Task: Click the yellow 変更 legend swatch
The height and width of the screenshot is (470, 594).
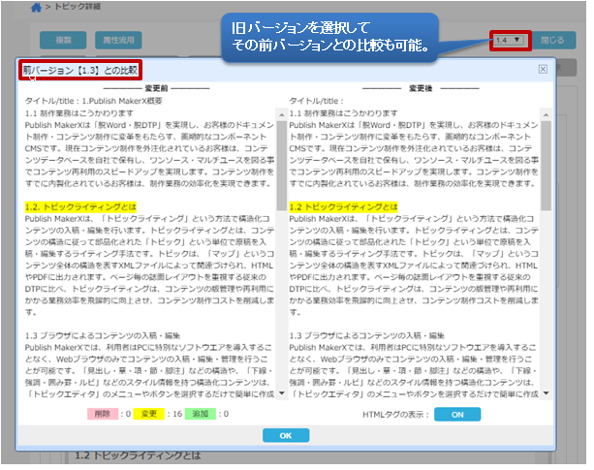Action: [x=149, y=414]
